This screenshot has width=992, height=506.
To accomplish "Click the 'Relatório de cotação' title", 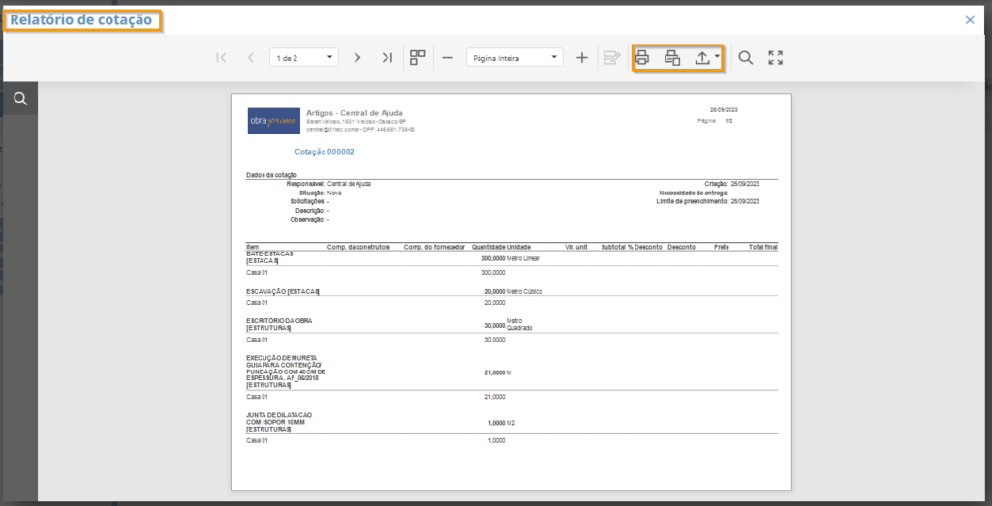I will (81, 20).
